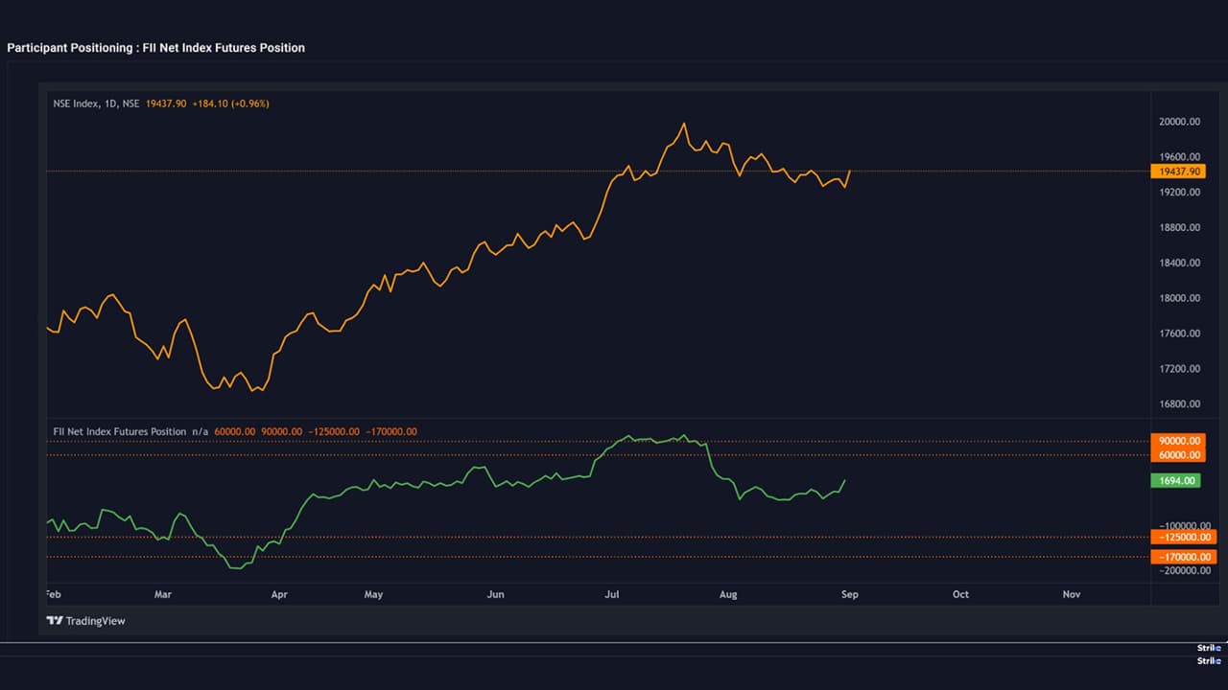
Task: Click the FII Net Index Futures Position legend
Action: point(120,432)
